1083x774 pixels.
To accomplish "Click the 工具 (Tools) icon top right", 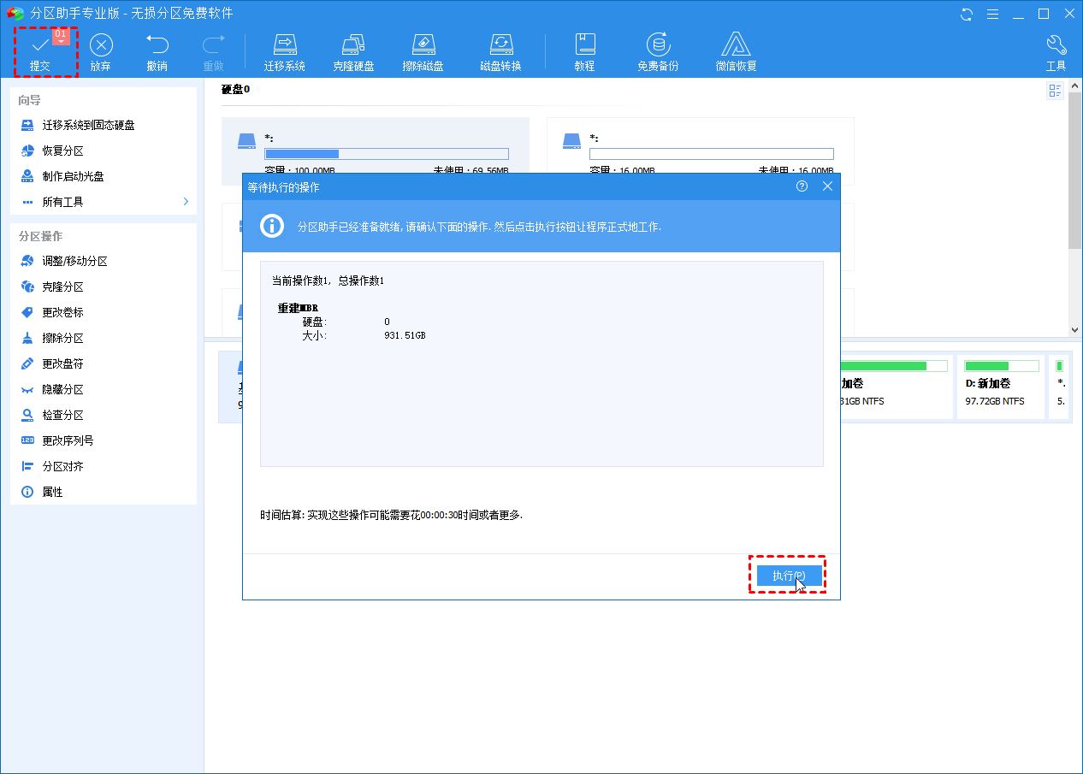I will click(1056, 50).
